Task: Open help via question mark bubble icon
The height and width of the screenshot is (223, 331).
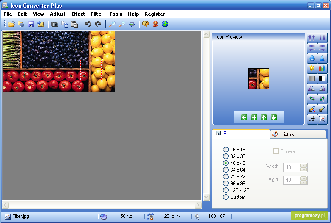Action: pyautogui.click(x=146, y=24)
